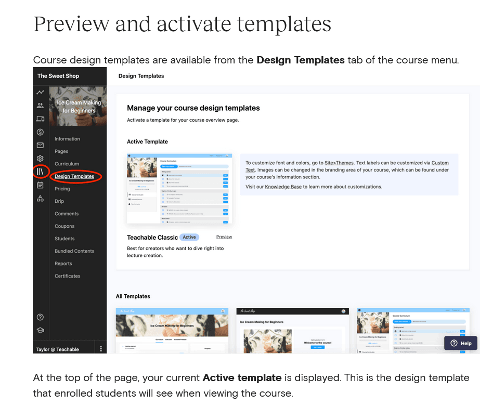Viewport: 492px width, 406px height.
Task: Open Certificates in the course menu
Action: click(68, 276)
